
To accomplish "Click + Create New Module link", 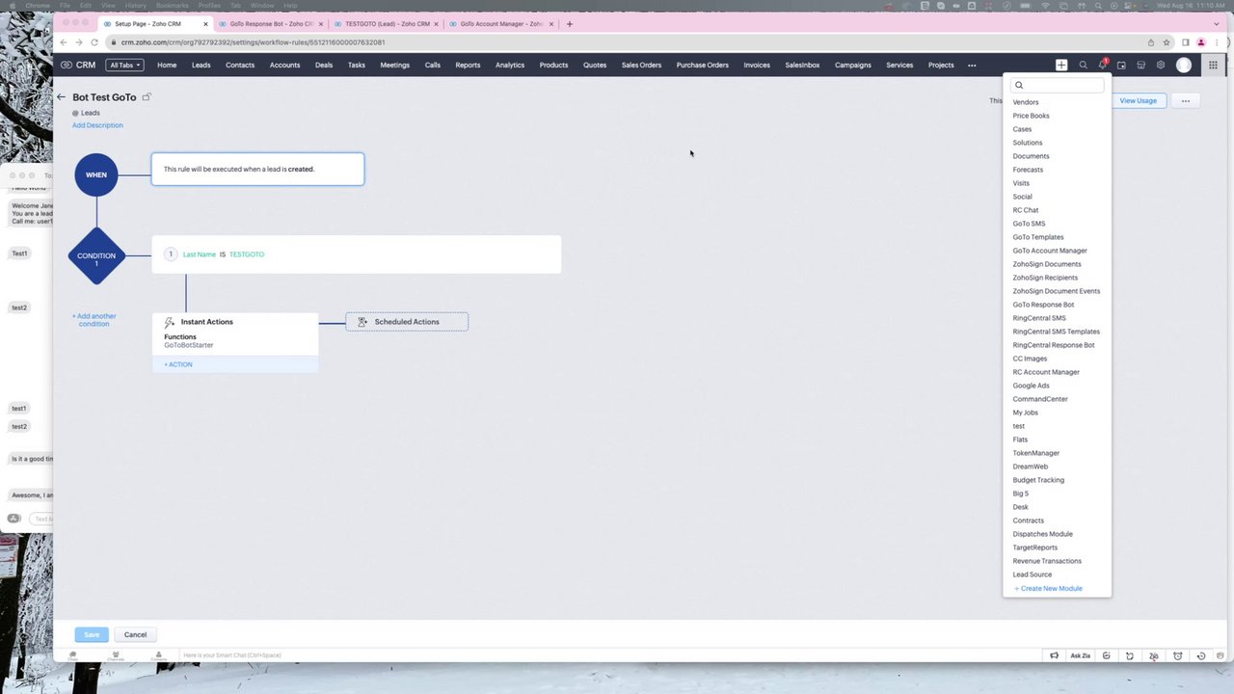I will (x=1048, y=588).
